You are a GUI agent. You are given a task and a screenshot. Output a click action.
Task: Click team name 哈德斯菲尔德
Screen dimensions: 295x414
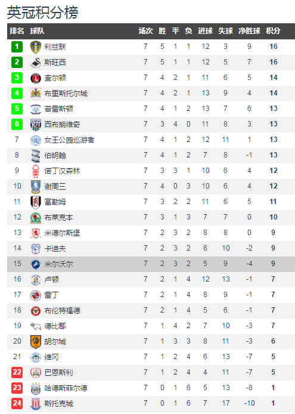(x=66, y=388)
